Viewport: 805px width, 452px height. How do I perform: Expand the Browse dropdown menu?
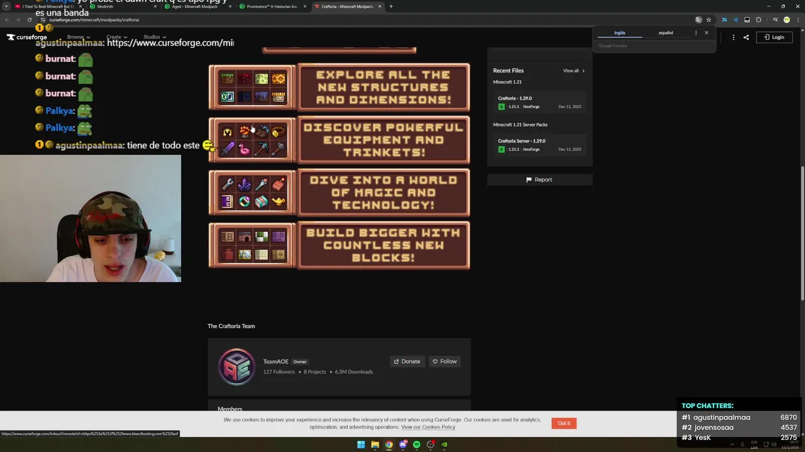point(79,37)
